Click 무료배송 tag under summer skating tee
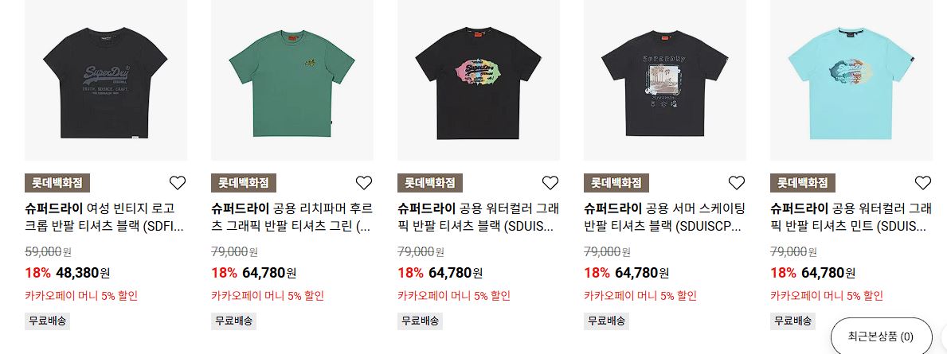947x354 pixels. 606,321
